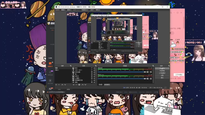
Task: Move the selected source down
Action: (x=85, y=85)
